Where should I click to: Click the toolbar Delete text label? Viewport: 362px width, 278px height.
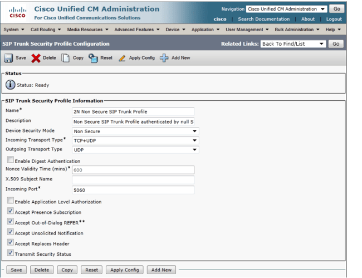click(x=50, y=58)
